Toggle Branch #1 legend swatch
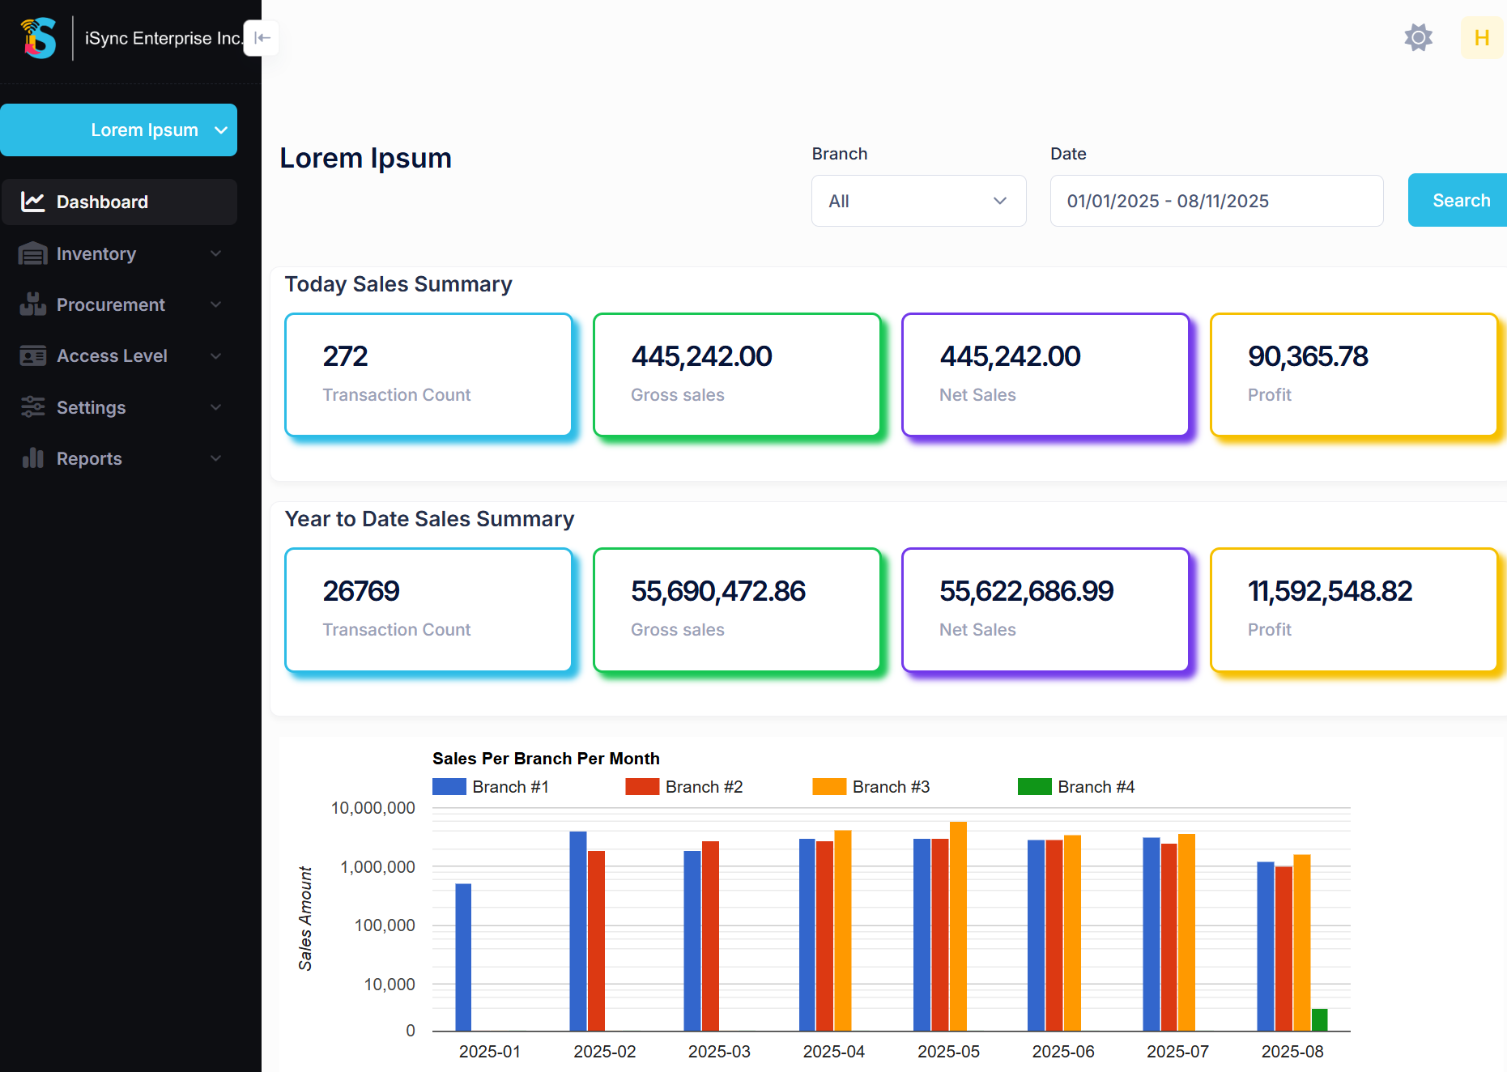The image size is (1507, 1072). pyautogui.click(x=449, y=787)
